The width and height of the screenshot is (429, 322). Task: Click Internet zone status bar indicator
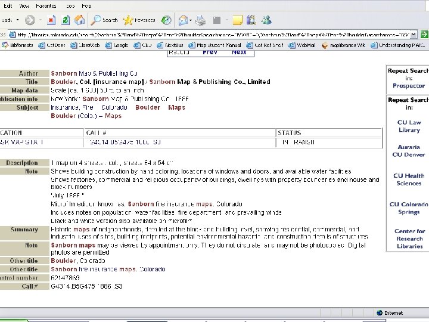click(390, 312)
